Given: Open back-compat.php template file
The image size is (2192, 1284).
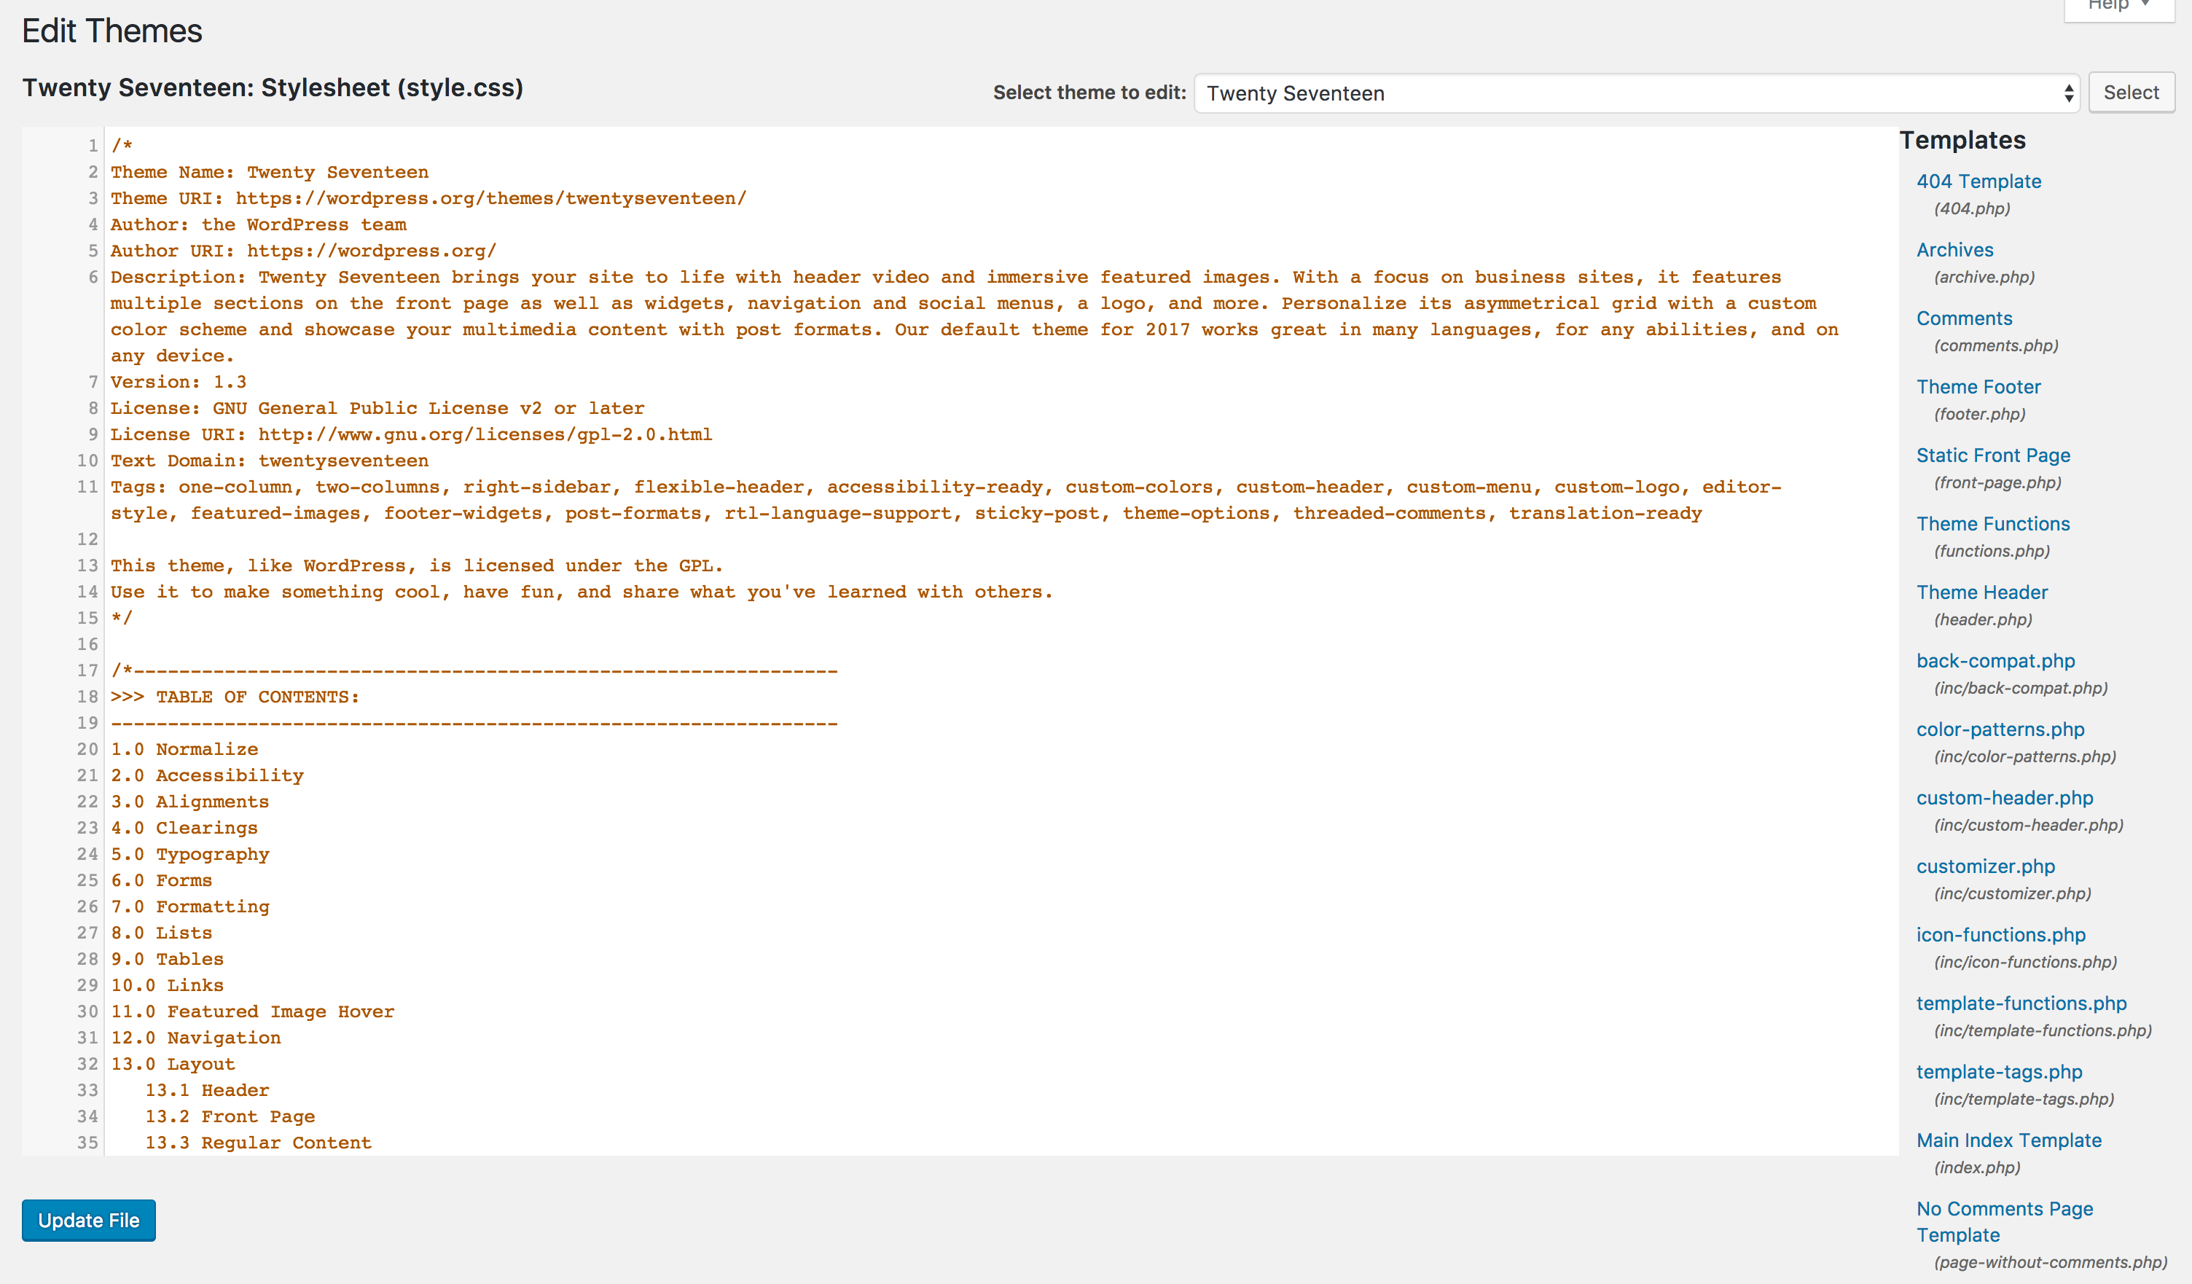Looking at the screenshot, I should pos(1995,661).
